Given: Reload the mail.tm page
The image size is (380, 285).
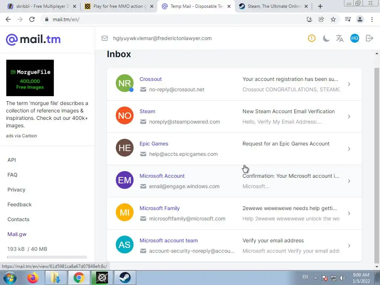Looking at the screenshot, I should (x=32, y=19).
